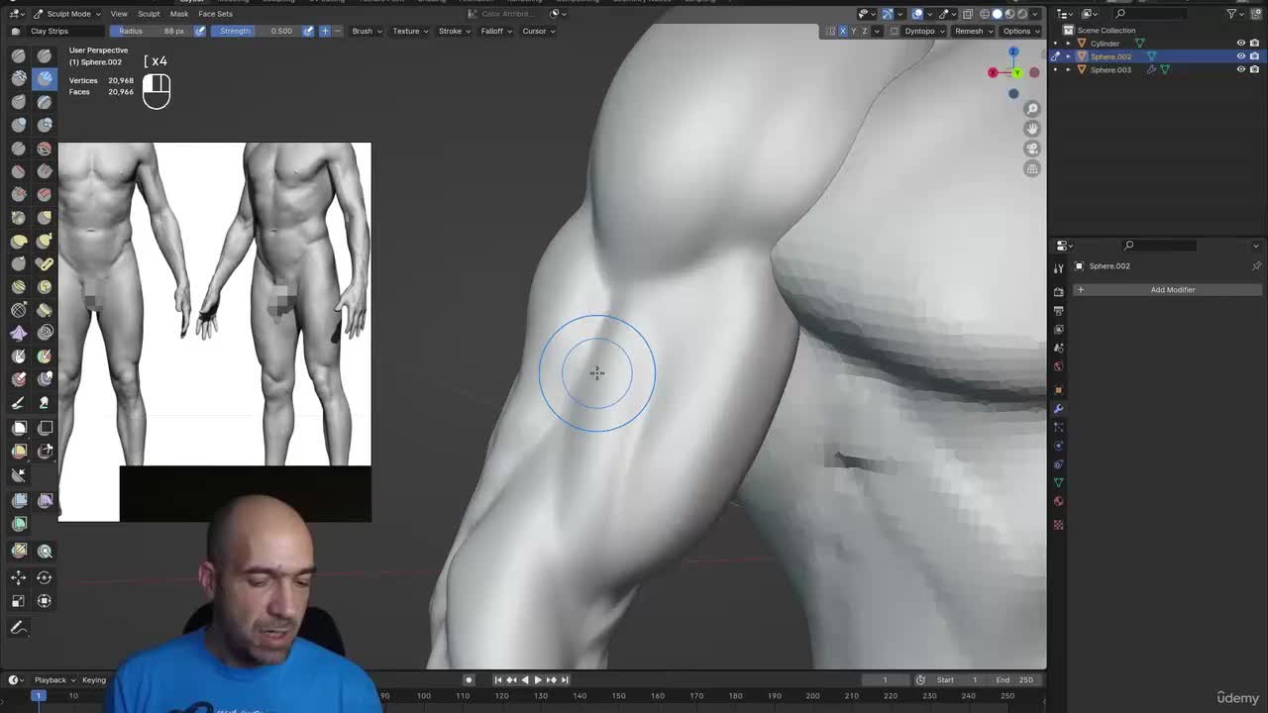This screenshot has width=1268, height=713.
Task: Click the Radius slider field
Action: click(x=152, y=31)
